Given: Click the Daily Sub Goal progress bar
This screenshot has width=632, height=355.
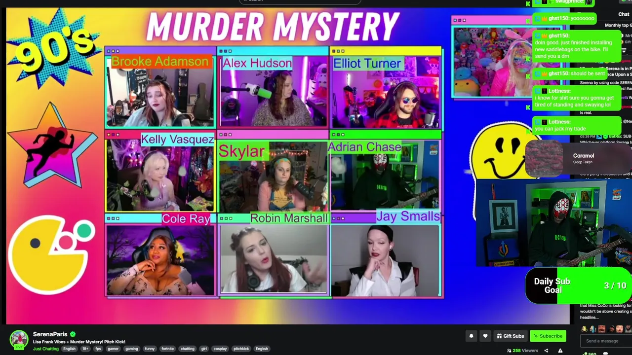Looking at the screenshot, I should pos(579,285).
